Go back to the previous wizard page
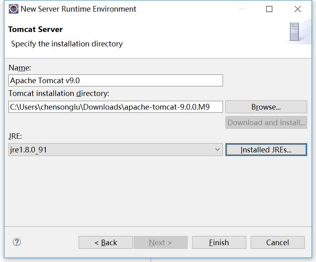Viewport: 316px width, 262px height. pyautogui.click(x=105, y=242)
